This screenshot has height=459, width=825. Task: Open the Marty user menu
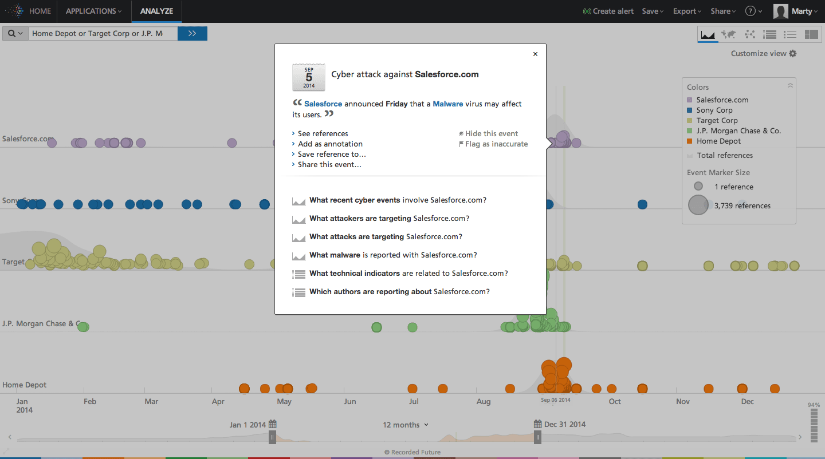[x=806, y=11]
